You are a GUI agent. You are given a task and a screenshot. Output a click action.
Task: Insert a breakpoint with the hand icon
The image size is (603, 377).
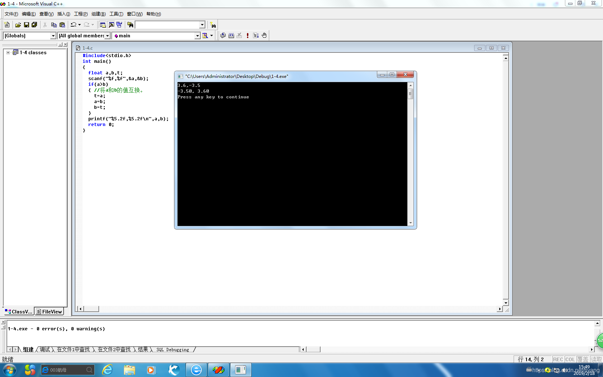264,35
